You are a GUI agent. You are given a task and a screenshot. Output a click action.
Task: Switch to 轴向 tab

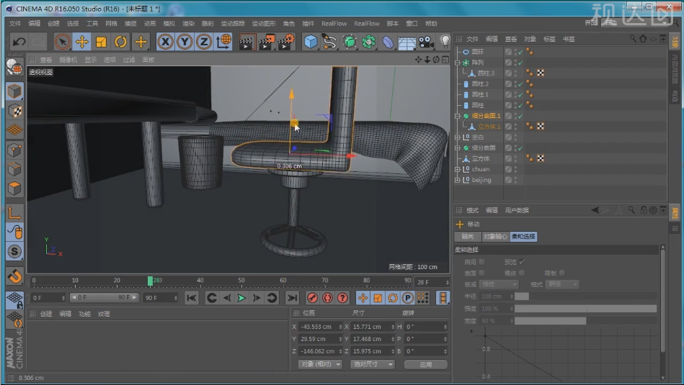[x=467, y=237]
